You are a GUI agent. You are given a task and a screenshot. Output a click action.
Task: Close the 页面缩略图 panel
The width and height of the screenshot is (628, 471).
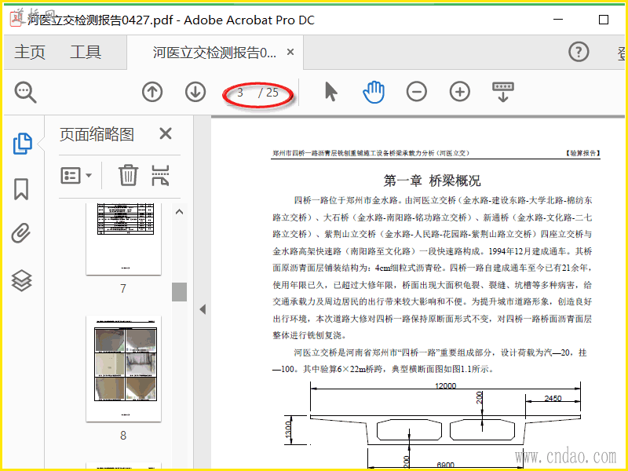point(166,133)
